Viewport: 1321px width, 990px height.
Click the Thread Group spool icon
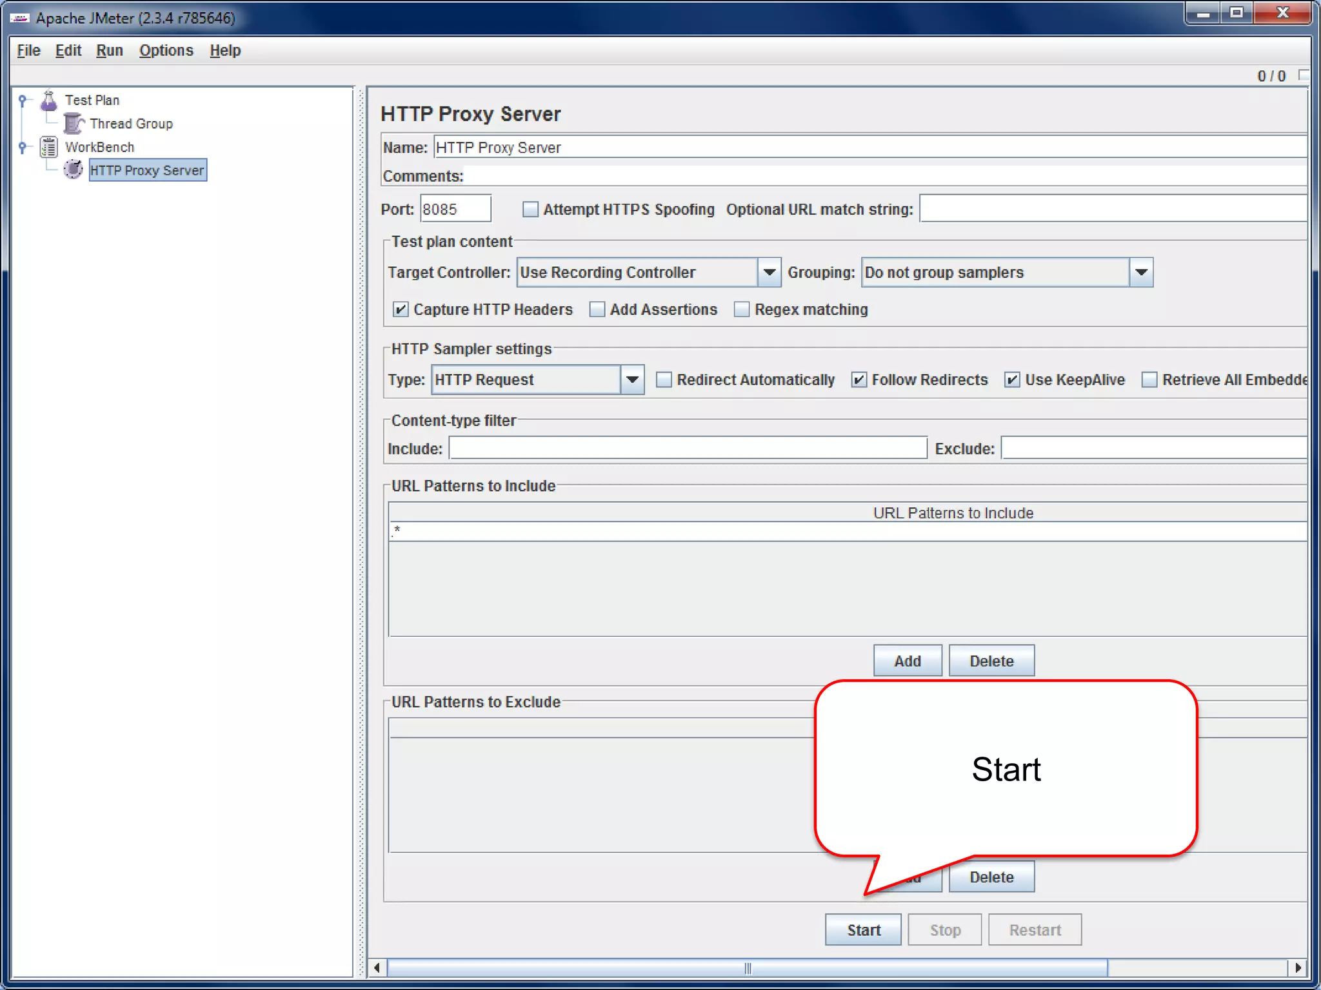[74, 123]
